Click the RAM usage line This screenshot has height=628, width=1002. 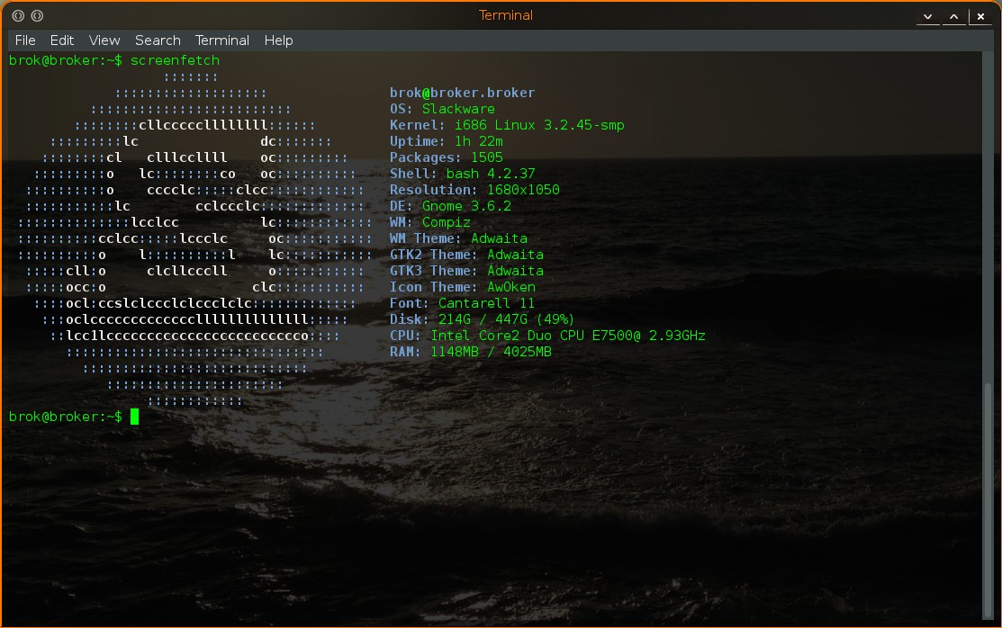click(471, 352)
